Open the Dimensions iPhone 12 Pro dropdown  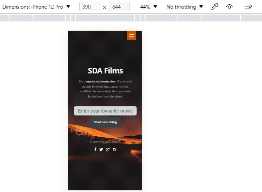(36, 7)
